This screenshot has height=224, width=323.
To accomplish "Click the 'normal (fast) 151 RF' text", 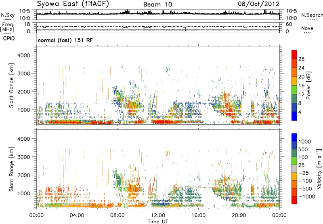I will click(65, 40).
